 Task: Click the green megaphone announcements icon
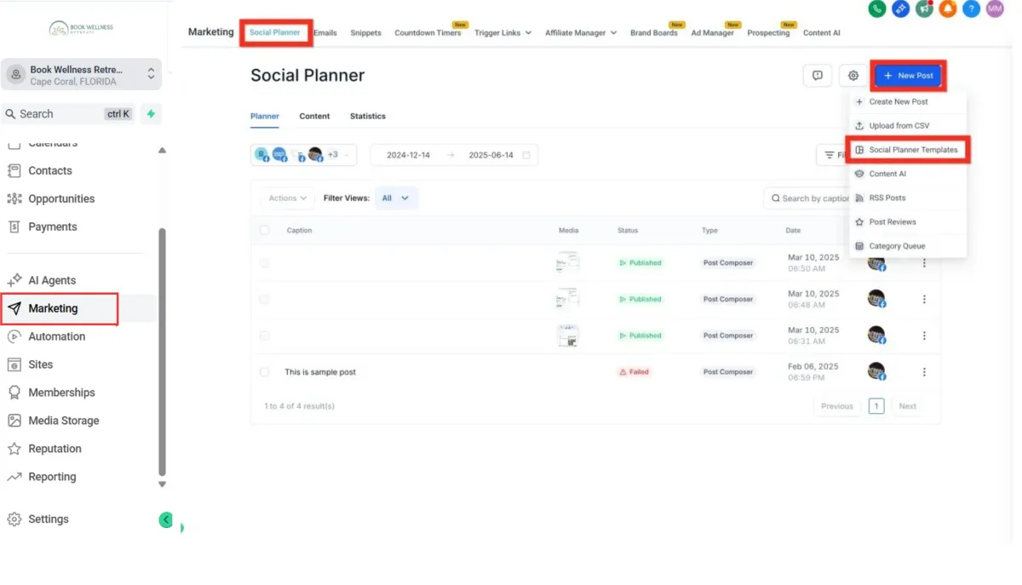(924, 9)
